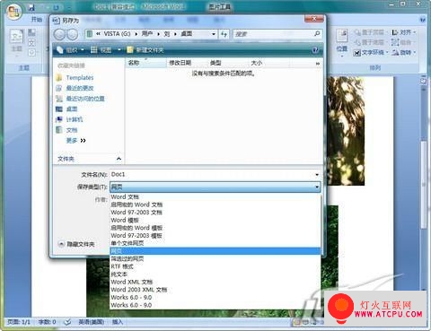
Task: Toggle Hide Folders button
Action: tap(76, 244)
